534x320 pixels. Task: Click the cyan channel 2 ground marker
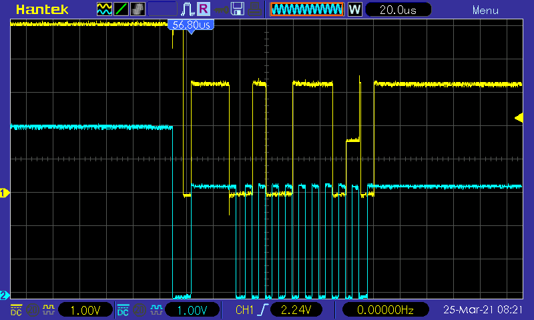pyautogui.click(x=5, y=295)
